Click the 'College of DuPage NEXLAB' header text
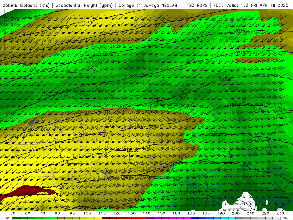The height and width of the screenshot is (220, 293). (148, 5)
